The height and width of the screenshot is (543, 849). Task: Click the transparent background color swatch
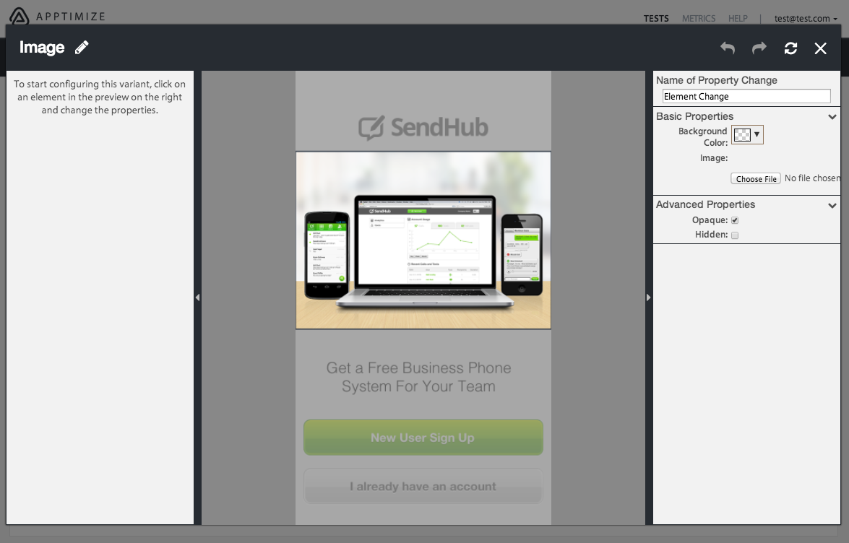(742, 135)
